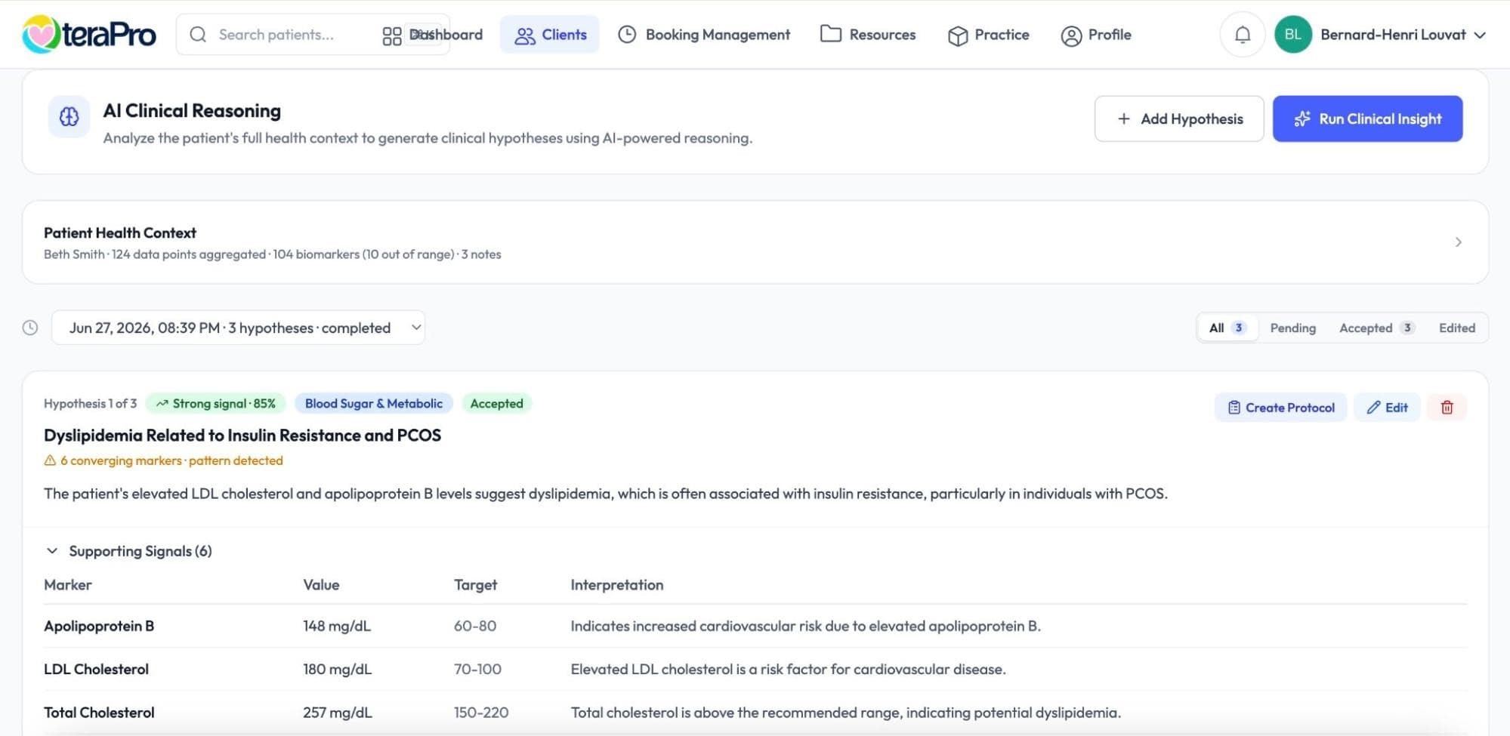Viewport: 1510px width, 736px height.
Task: Open the Resources menu item
Action: point(868,35)
